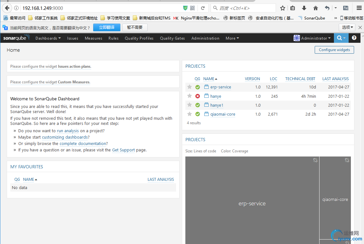Screen dimensions: 364x244
Task: Toggle favourite star for hanye
Action: pos(190,96)
